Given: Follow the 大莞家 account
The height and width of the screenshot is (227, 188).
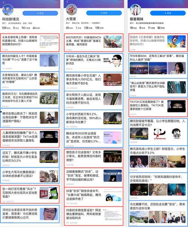Looking at the screenshot, I should [104, 13].
